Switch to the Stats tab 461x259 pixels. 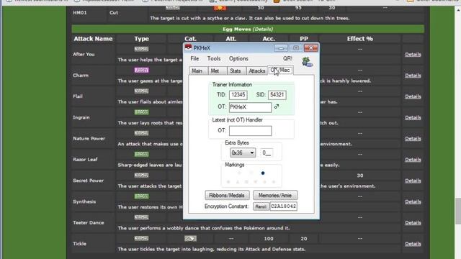point(236,71)
